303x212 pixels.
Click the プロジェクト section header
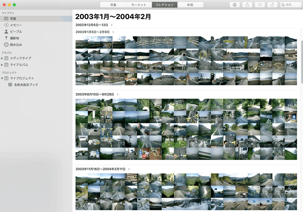point(9,73)
